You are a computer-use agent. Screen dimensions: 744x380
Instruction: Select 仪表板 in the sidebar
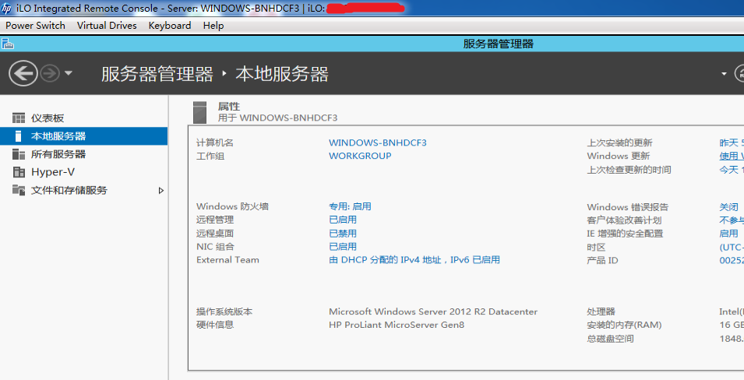[x=48, y=118]
